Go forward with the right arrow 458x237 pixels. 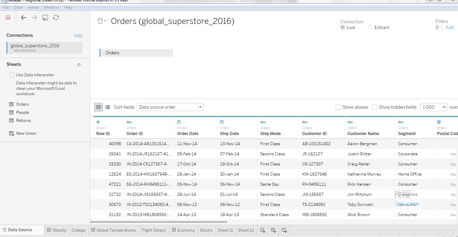click(x=34, y=18)
